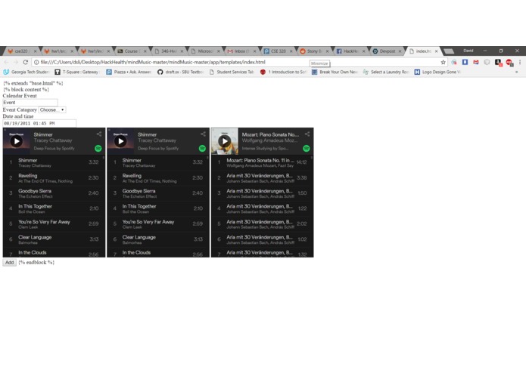This screenshot has height=373, width=526.
Task: Click the Mozart album cover thumbnail
Action: (225, 141)
